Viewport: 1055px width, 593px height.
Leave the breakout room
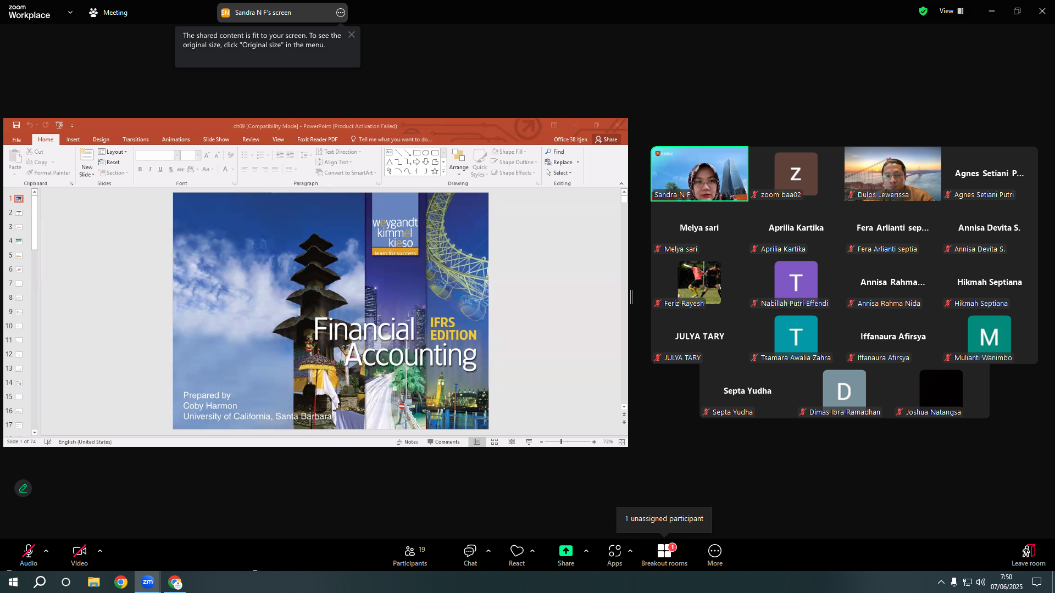pos(1029,555)
